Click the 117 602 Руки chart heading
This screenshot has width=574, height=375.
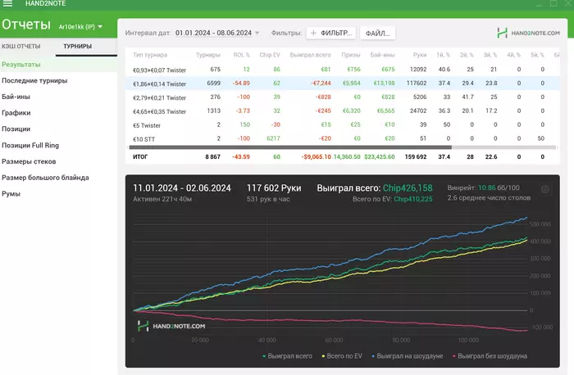coord(274,188)
